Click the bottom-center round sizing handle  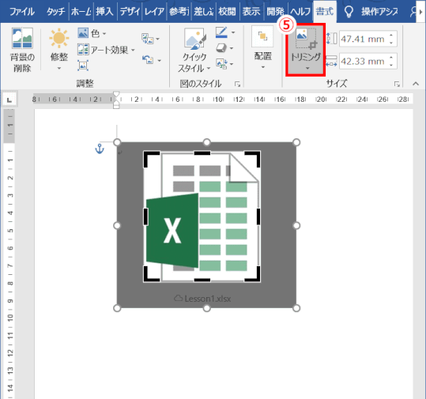pos(207,308)
